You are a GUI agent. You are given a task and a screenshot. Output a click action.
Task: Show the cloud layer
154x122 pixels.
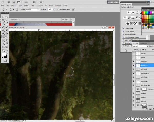click(x=134, y=57)
